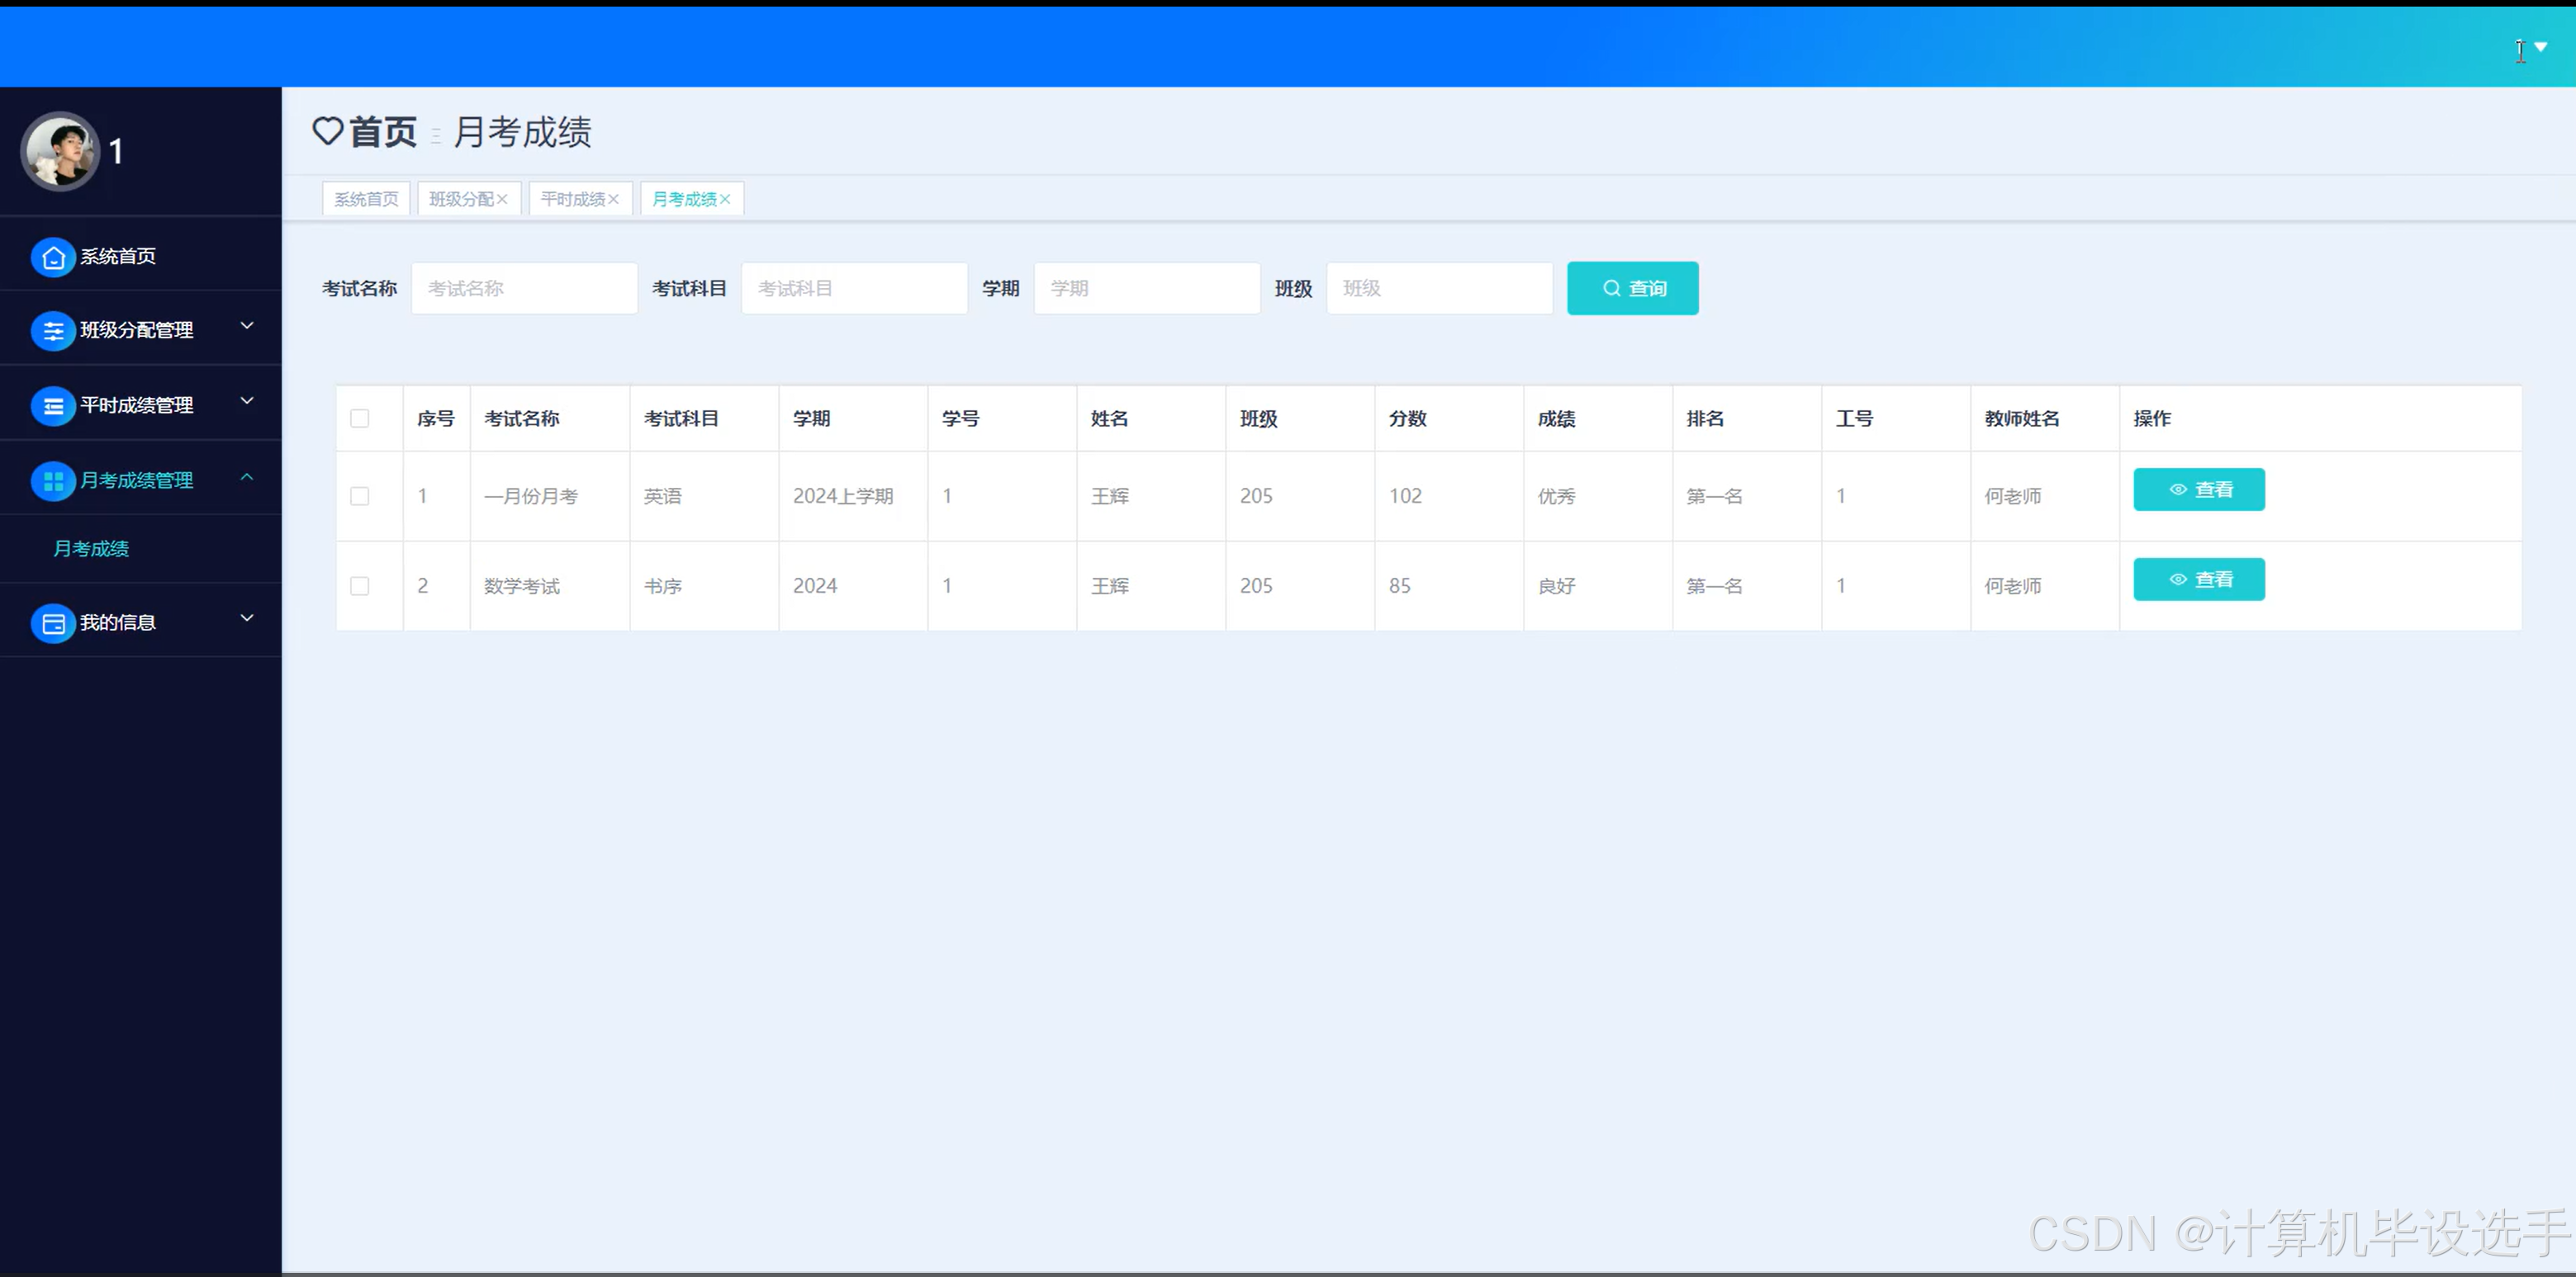The image size is (2576, 1277).
Task: Click the list icon beside 平时成绩管理
Action: [53, 405]
